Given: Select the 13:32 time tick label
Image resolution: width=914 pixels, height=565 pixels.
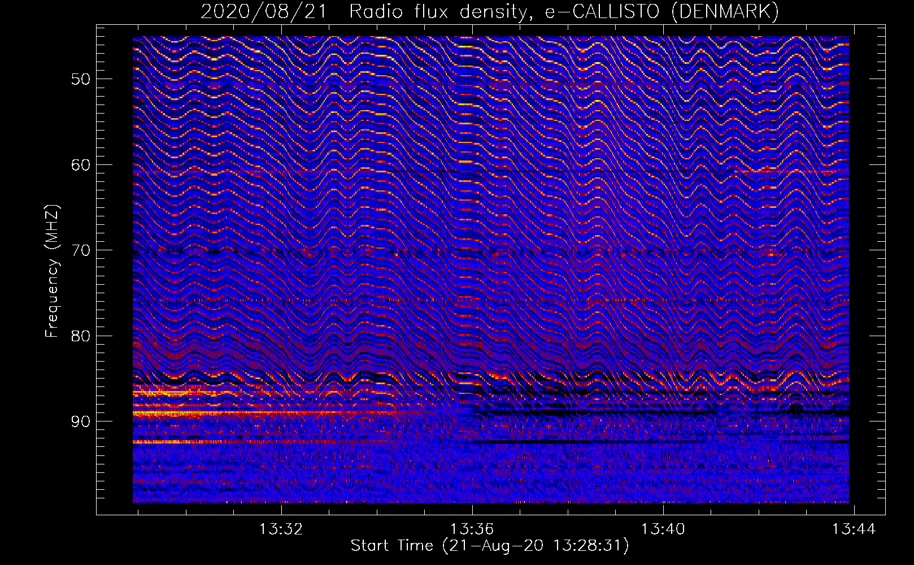Looking at the screenshot, I should (x=281, y=529).
